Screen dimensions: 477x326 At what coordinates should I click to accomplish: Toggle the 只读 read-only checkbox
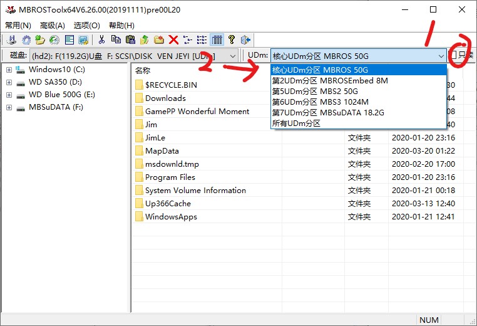(454, 56)
